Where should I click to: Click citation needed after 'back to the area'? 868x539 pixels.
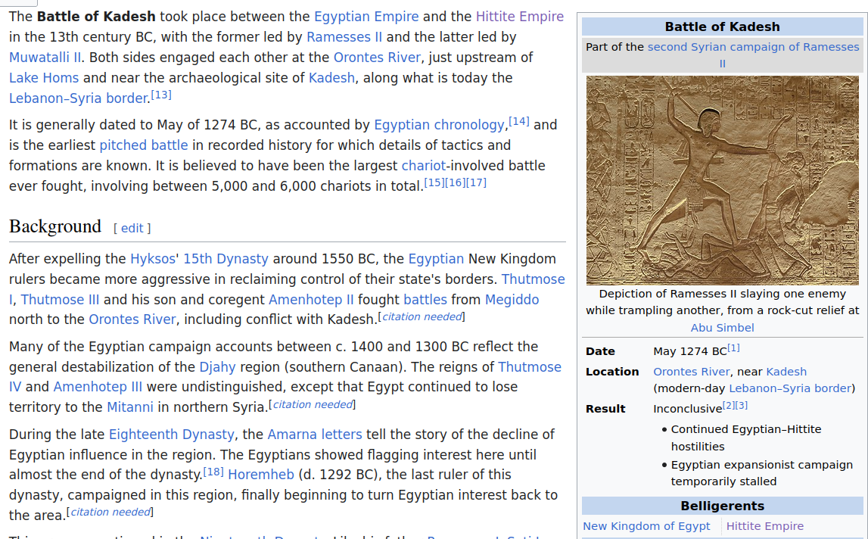110,513
